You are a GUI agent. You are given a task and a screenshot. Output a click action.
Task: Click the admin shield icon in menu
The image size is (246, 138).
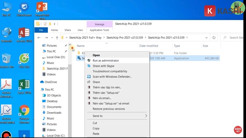click(x=89, y=60)
